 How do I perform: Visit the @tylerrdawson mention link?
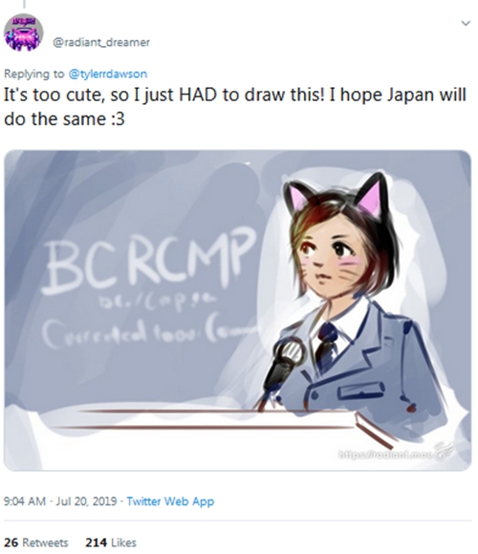[x=107, y=74]
